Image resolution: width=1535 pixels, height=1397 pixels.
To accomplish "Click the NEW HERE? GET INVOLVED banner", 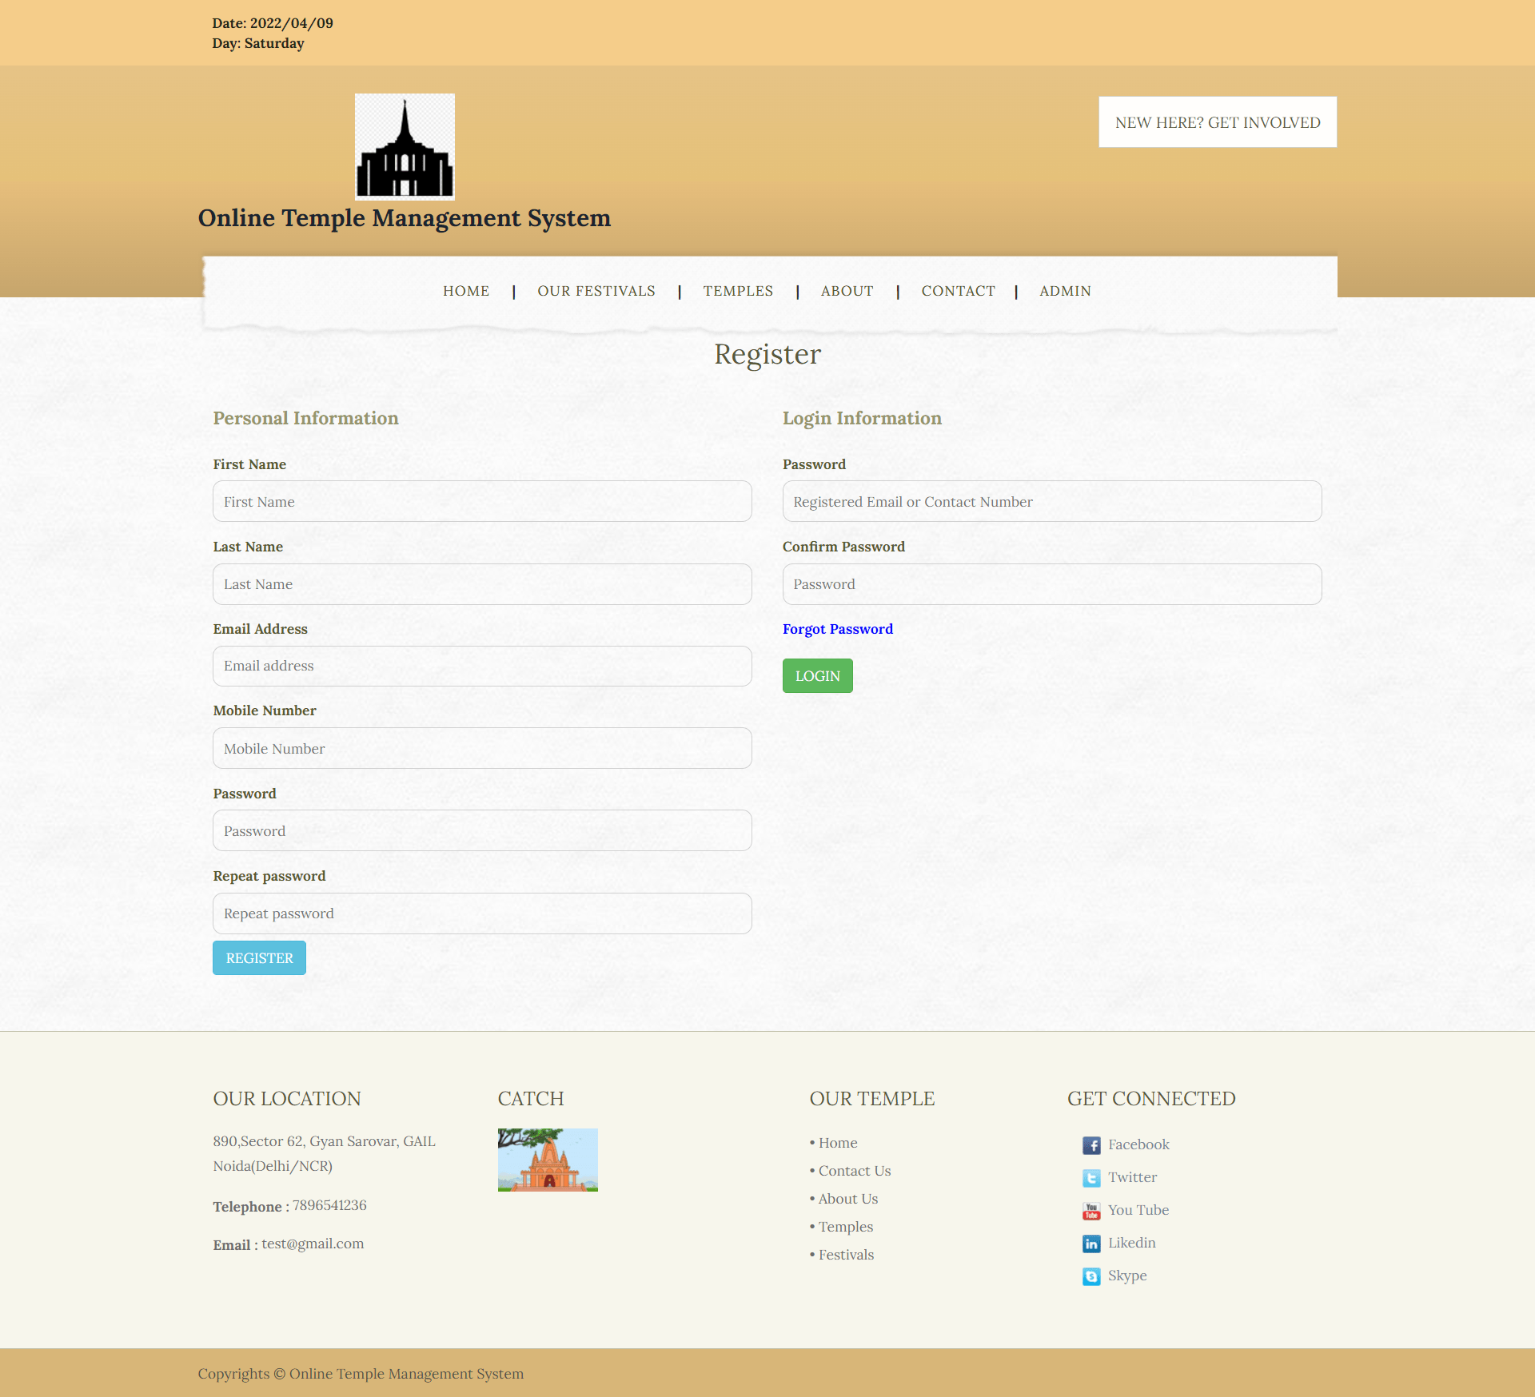I will [1217, 122].
